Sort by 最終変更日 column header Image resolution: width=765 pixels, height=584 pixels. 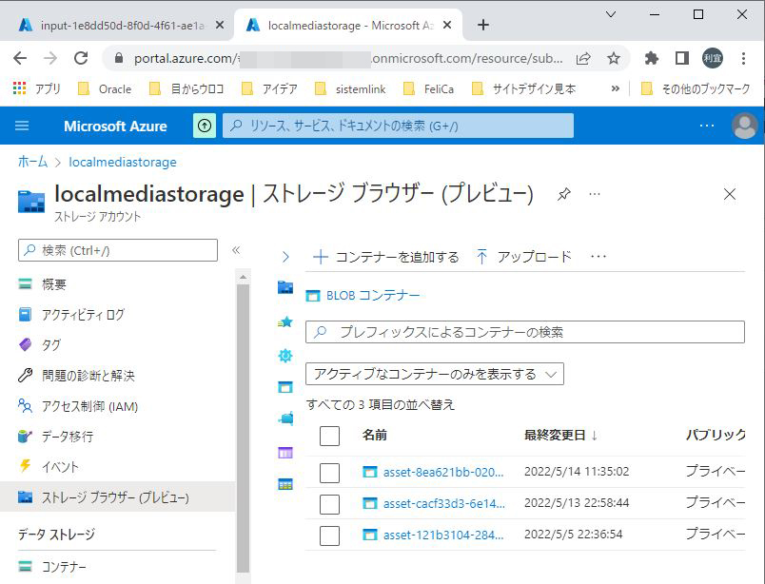click(560, 436)
